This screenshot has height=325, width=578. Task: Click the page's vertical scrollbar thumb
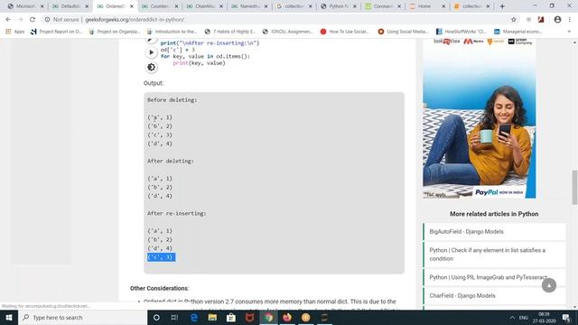(x=574, y=187)
